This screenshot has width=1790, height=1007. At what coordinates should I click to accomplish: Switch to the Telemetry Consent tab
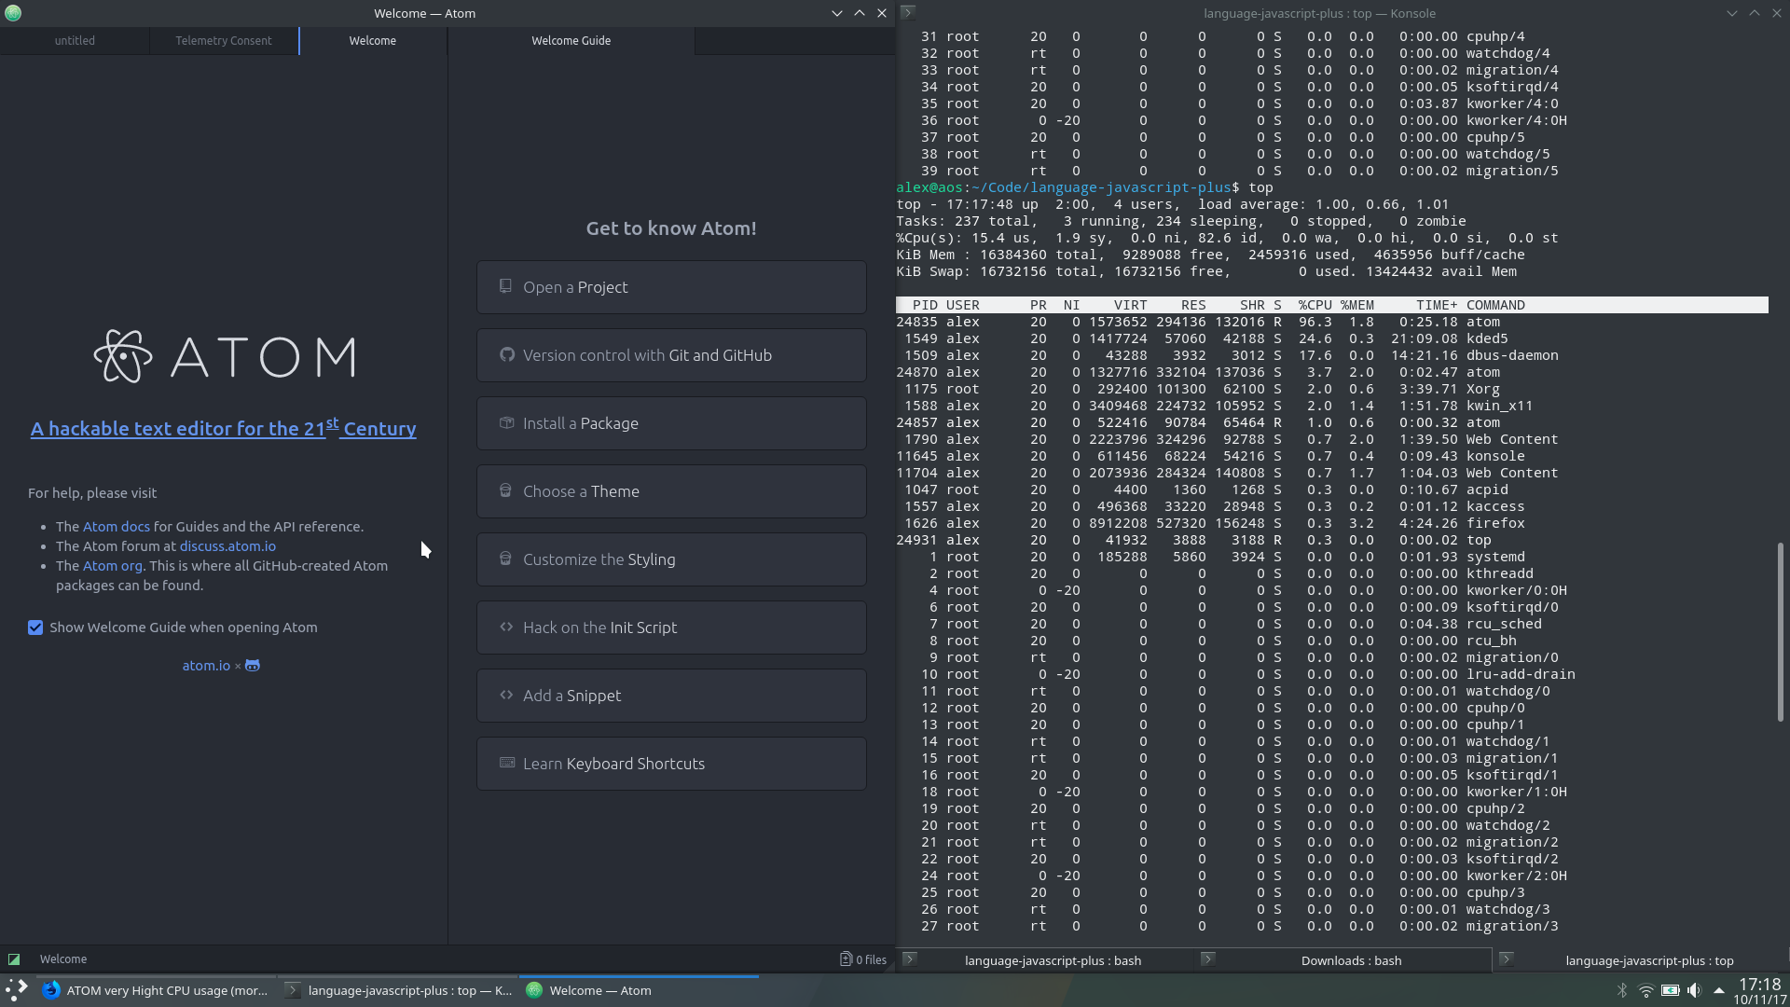click(x=224, y=40)
